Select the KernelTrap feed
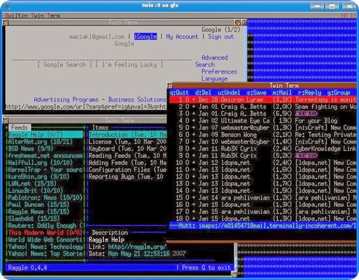This screenshot has width=359, height=280. (46, 170)
